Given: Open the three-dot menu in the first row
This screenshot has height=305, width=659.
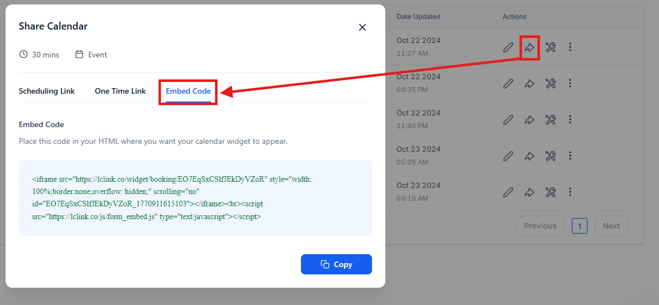Looking at the screenshot, I should (x=570, y=47).
